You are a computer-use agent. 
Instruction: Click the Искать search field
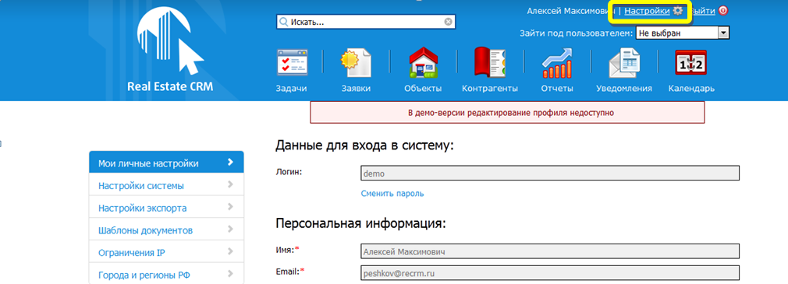(x=366, y=22)
